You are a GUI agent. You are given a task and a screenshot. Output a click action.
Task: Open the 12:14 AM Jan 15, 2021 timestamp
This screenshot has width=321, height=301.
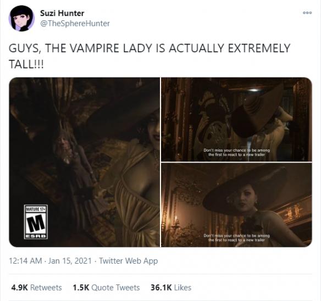(50, 261)
